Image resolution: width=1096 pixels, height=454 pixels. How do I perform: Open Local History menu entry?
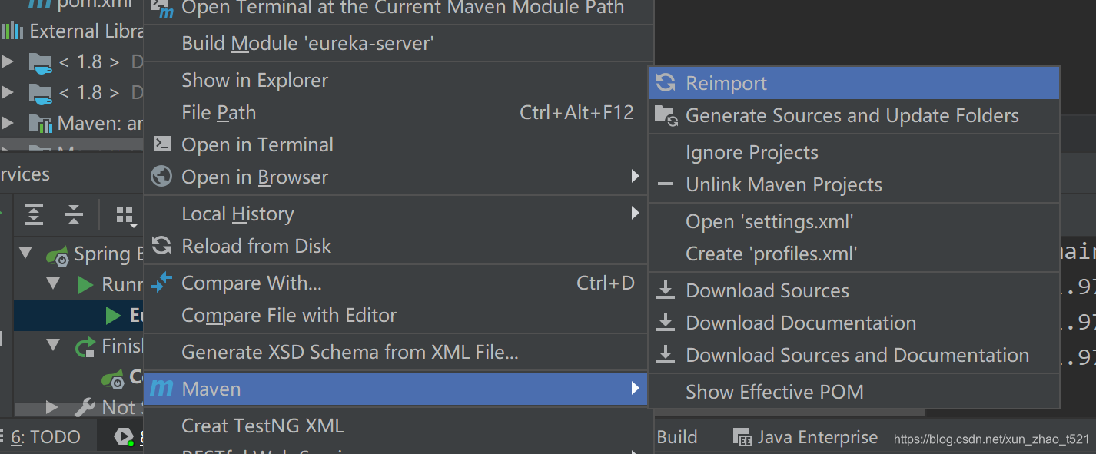(x=396, y=214)
